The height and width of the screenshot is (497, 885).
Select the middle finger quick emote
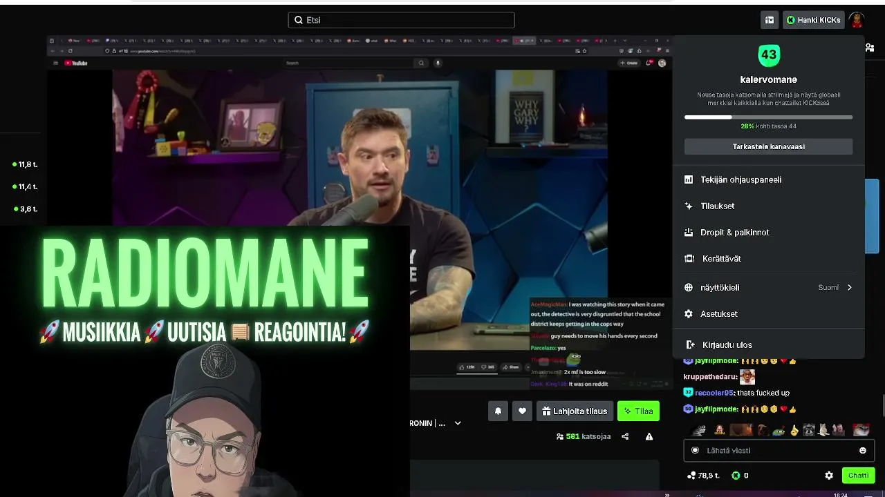click(794, 431)
